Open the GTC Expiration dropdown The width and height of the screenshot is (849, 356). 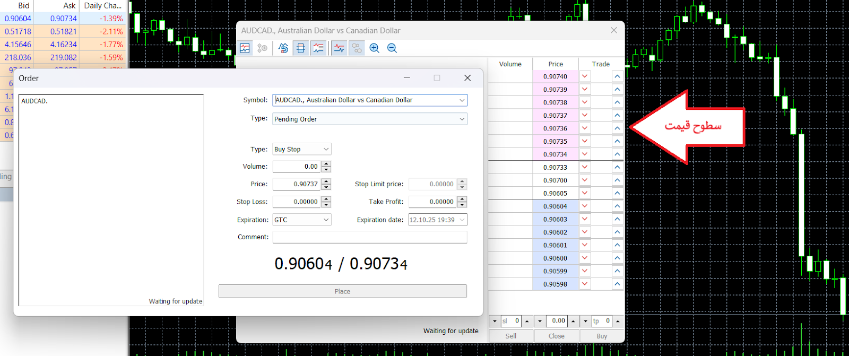(326, 220)
